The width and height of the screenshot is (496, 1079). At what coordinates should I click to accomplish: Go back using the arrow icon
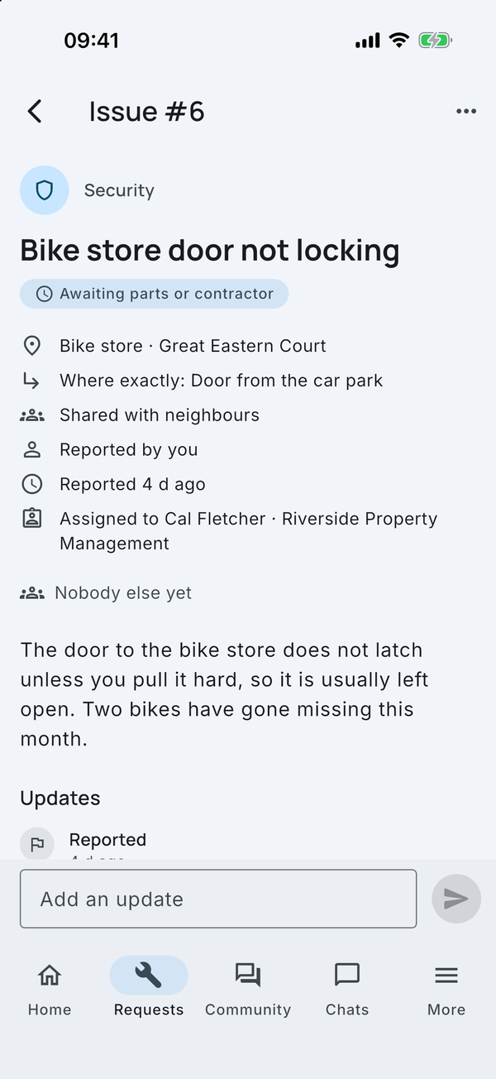click(x=35, y=112)
